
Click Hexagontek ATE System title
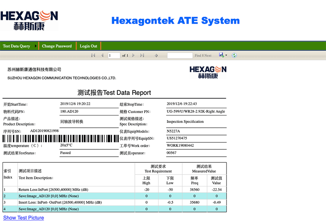176,21
